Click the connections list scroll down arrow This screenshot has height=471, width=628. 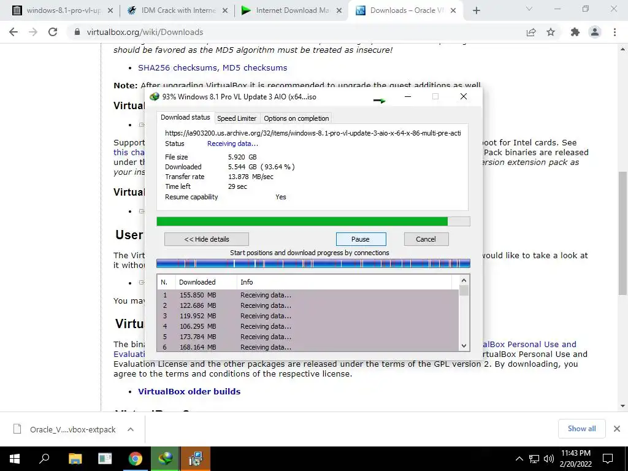click(464, 346)
